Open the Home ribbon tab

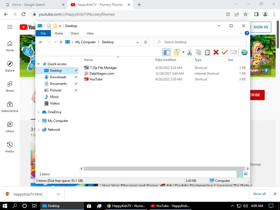tap(59, 33)
